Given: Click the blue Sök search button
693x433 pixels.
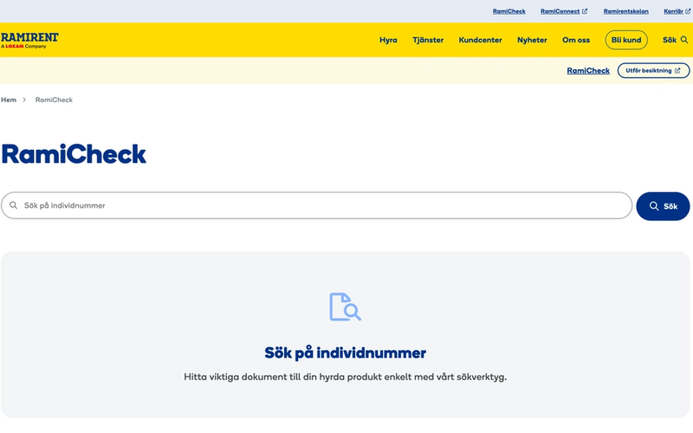Looking at the screenshot, I should pyautogui.click(x=663, y=206).
